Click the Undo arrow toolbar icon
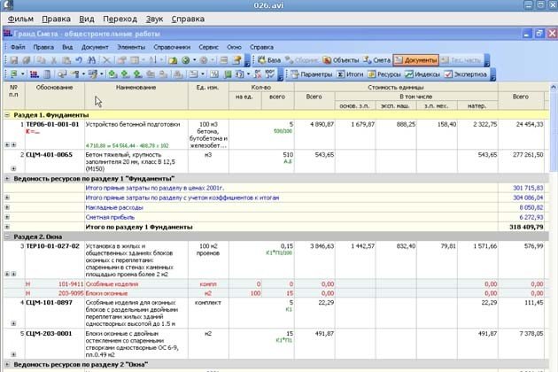558x372 pixels. (x=79, y=59)
